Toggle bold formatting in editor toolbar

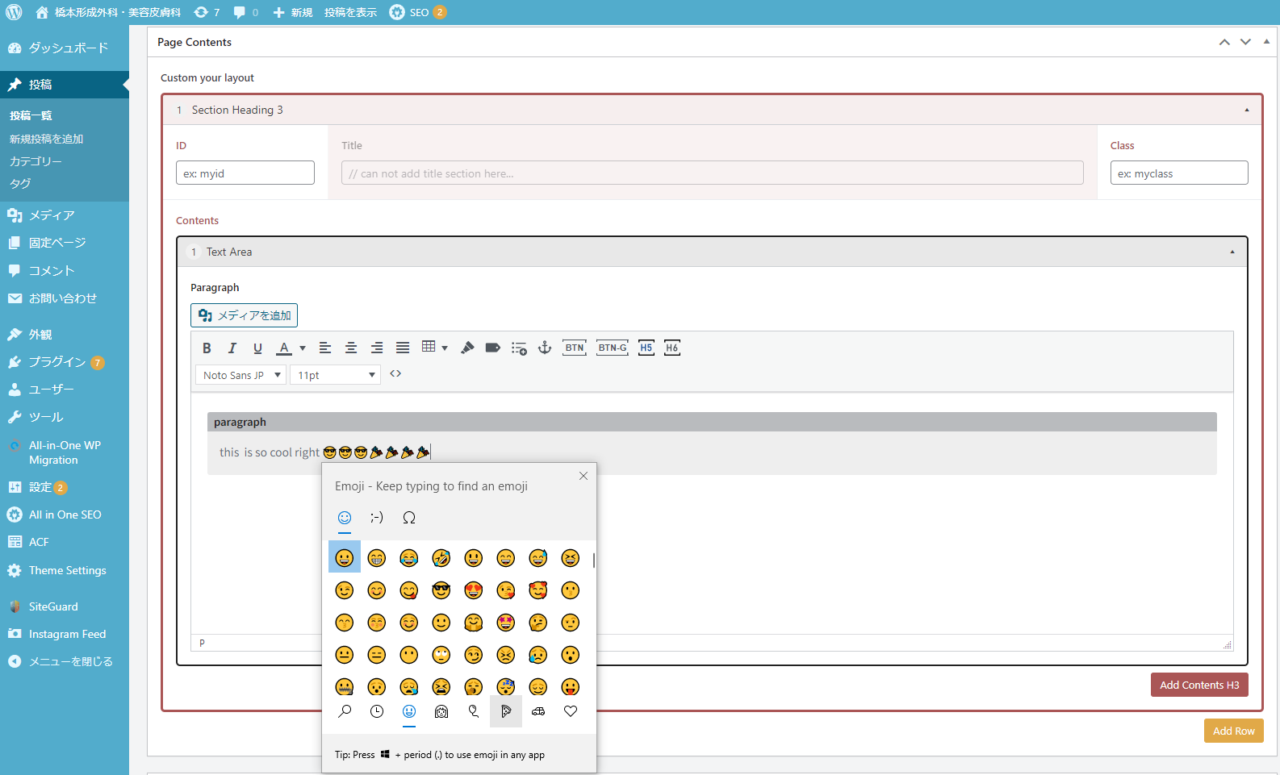click(207, 348)
